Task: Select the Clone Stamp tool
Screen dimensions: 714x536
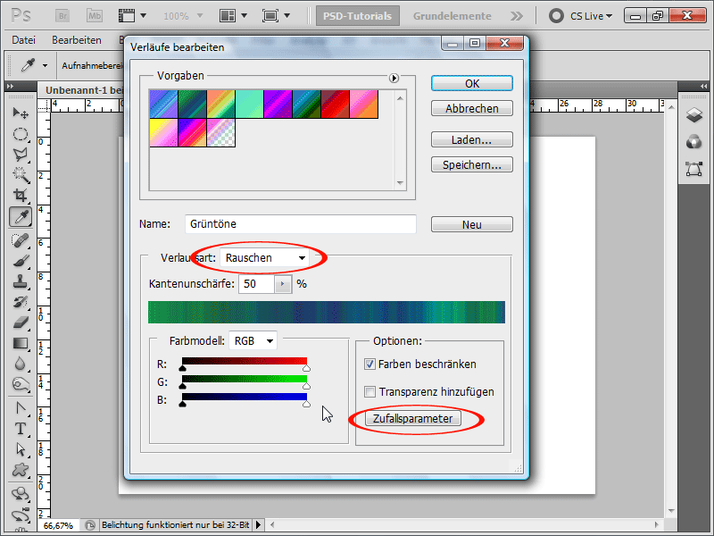Action: point(21,281)
